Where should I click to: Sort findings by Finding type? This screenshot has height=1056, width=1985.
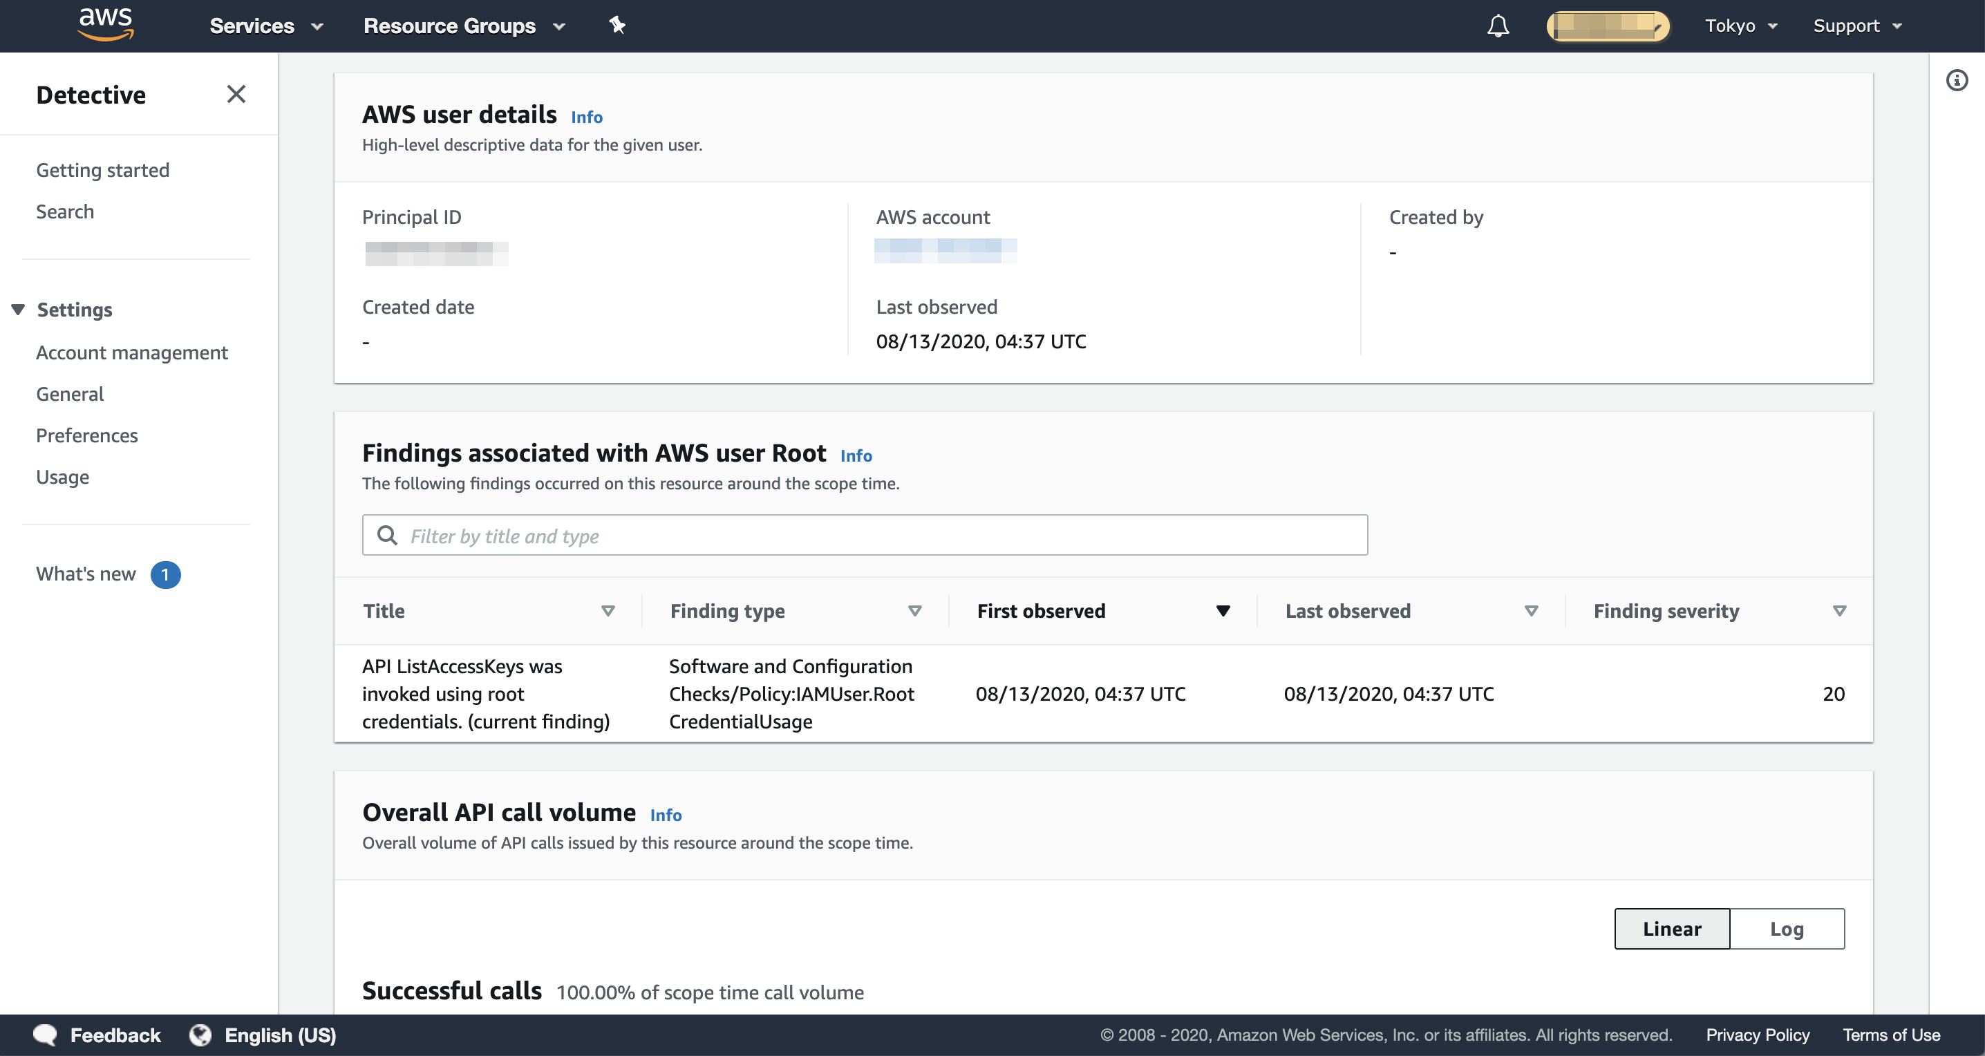pyautogui.click(x=914, y=612)
